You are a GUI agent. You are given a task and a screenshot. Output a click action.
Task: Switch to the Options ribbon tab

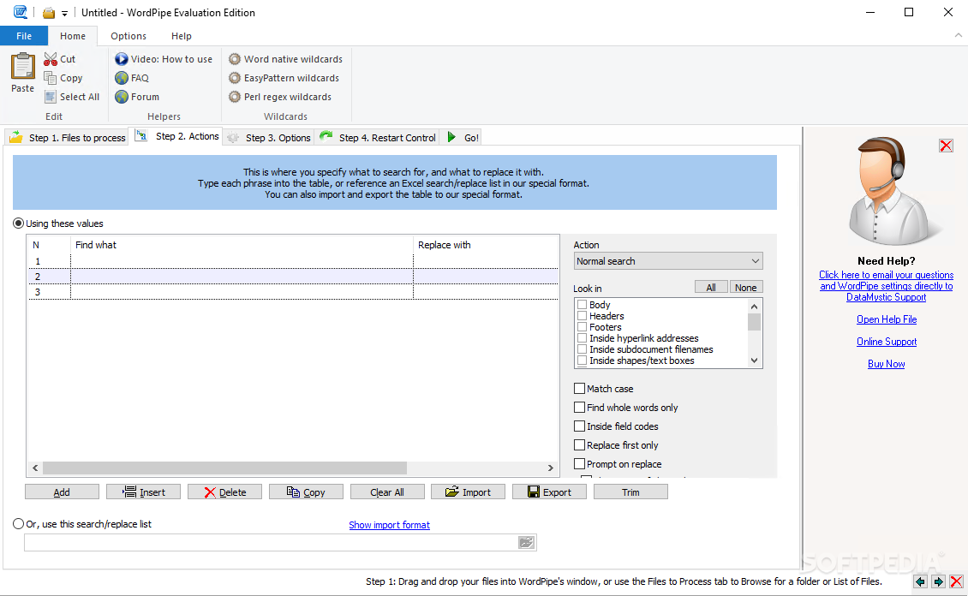(128, 36)
